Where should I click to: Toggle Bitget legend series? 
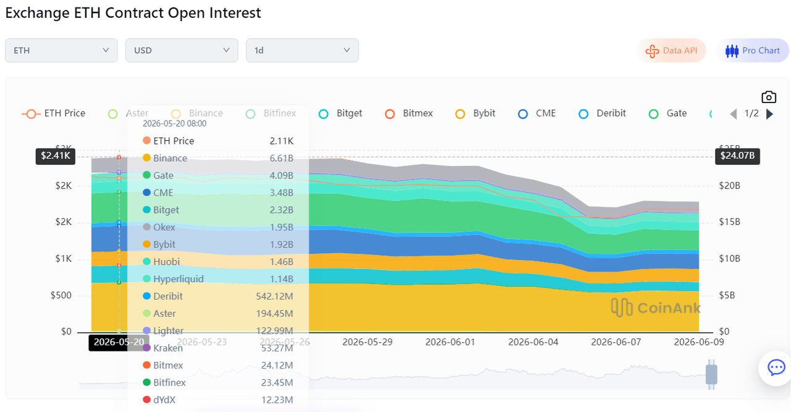tap(341, 114)
